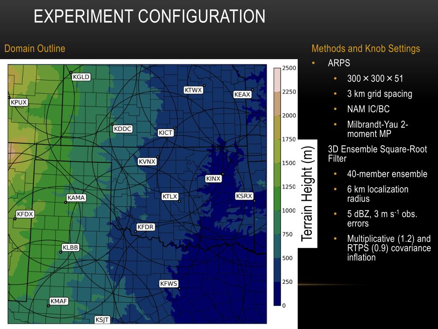The image size is (438, 329).
Task: Click the KVNX radar label
Action: (x=147, y=162)
